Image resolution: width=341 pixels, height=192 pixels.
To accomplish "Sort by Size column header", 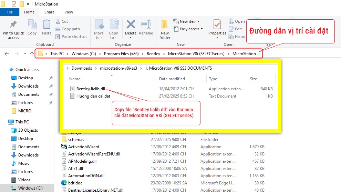I will pyautogui.click(x=254, y=79).
